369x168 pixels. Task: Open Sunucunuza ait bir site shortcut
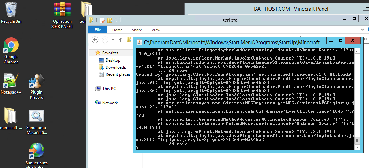[36, 155]
